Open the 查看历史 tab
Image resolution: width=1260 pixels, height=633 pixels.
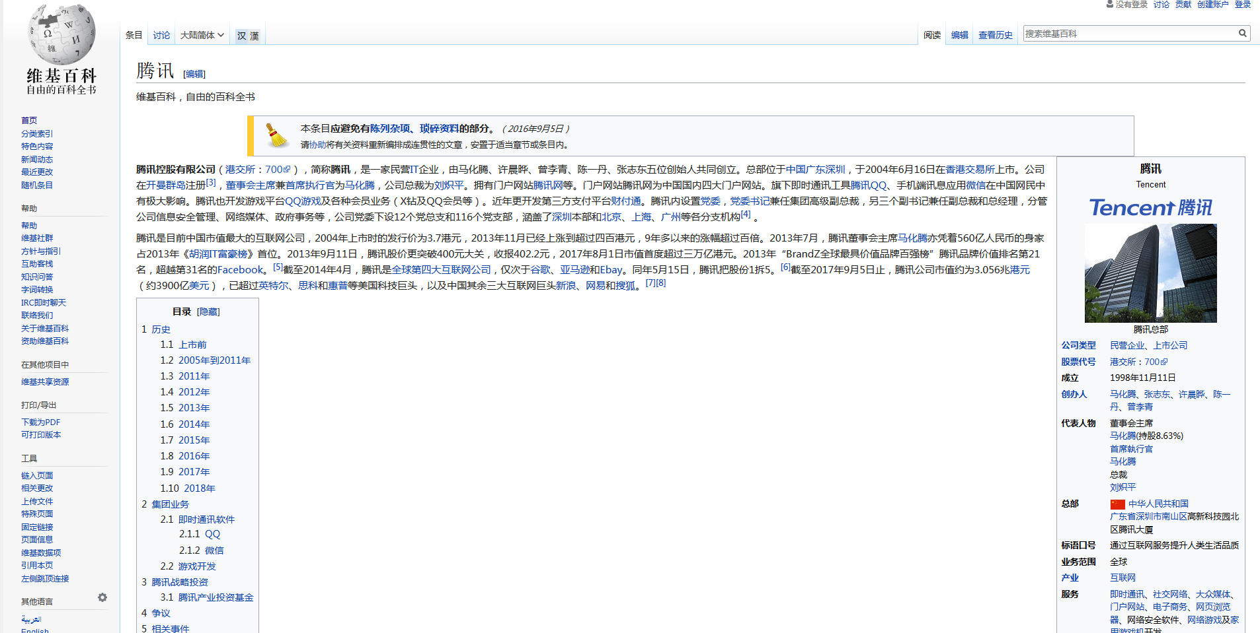pos(995,35)
